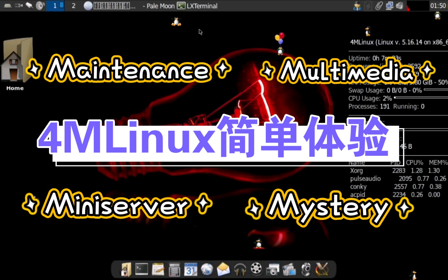Launch the web browser globe icon

point(207,270)
